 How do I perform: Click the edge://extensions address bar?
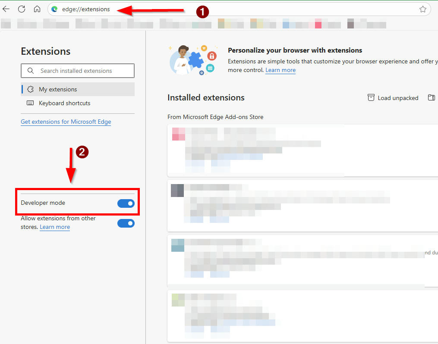237,9
